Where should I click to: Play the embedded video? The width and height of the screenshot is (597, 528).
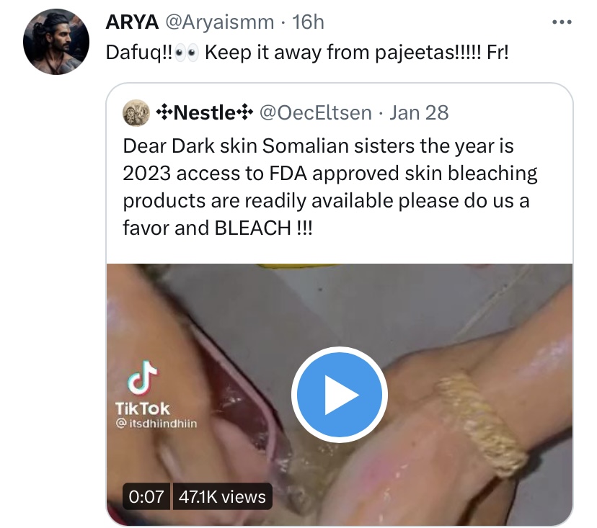[340, 395]
